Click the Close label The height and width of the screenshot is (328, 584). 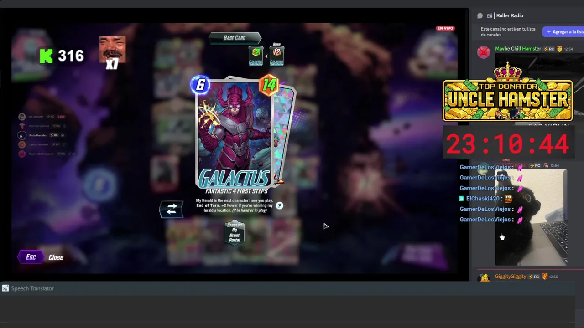pyautogui.click(x=56, y=257)
